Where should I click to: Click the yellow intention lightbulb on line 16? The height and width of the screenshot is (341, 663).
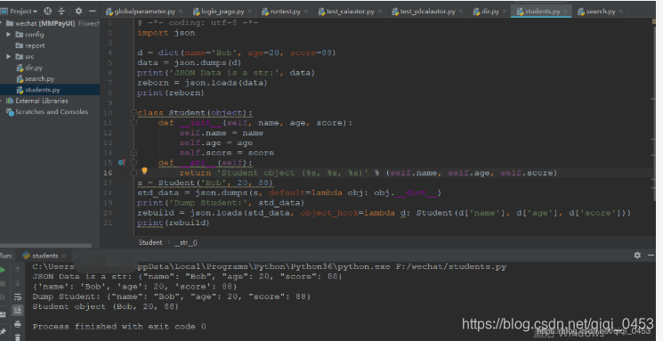pyautogui.click(x=144, y=171)
